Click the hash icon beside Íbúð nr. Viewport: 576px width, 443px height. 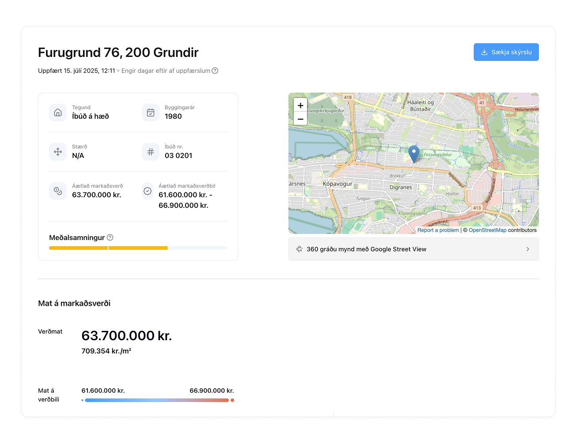tap(151, 152)
